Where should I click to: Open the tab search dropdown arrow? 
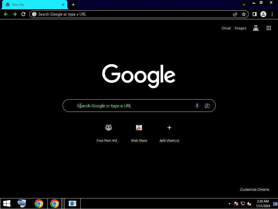click(x=244, y=5)
